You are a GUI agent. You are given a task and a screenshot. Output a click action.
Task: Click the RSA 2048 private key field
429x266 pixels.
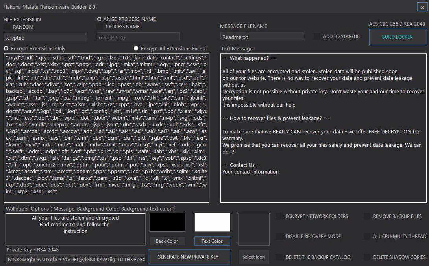point(76,259)
